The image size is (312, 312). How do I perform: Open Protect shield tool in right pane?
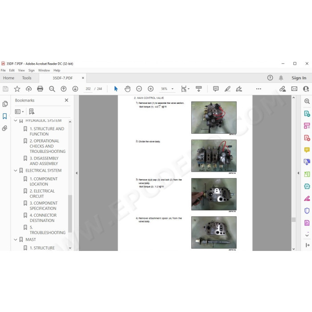(307, 210)
